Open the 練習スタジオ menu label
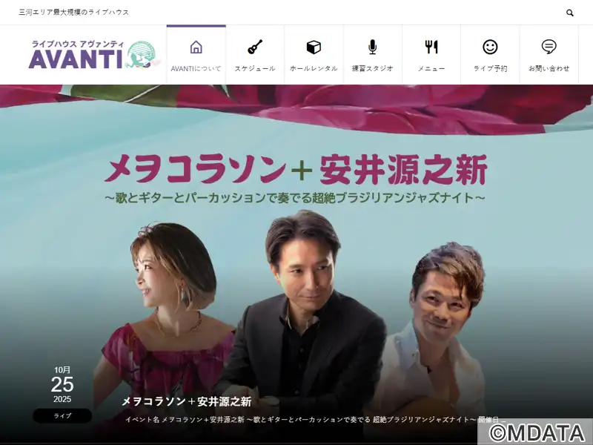 (373, 68)
